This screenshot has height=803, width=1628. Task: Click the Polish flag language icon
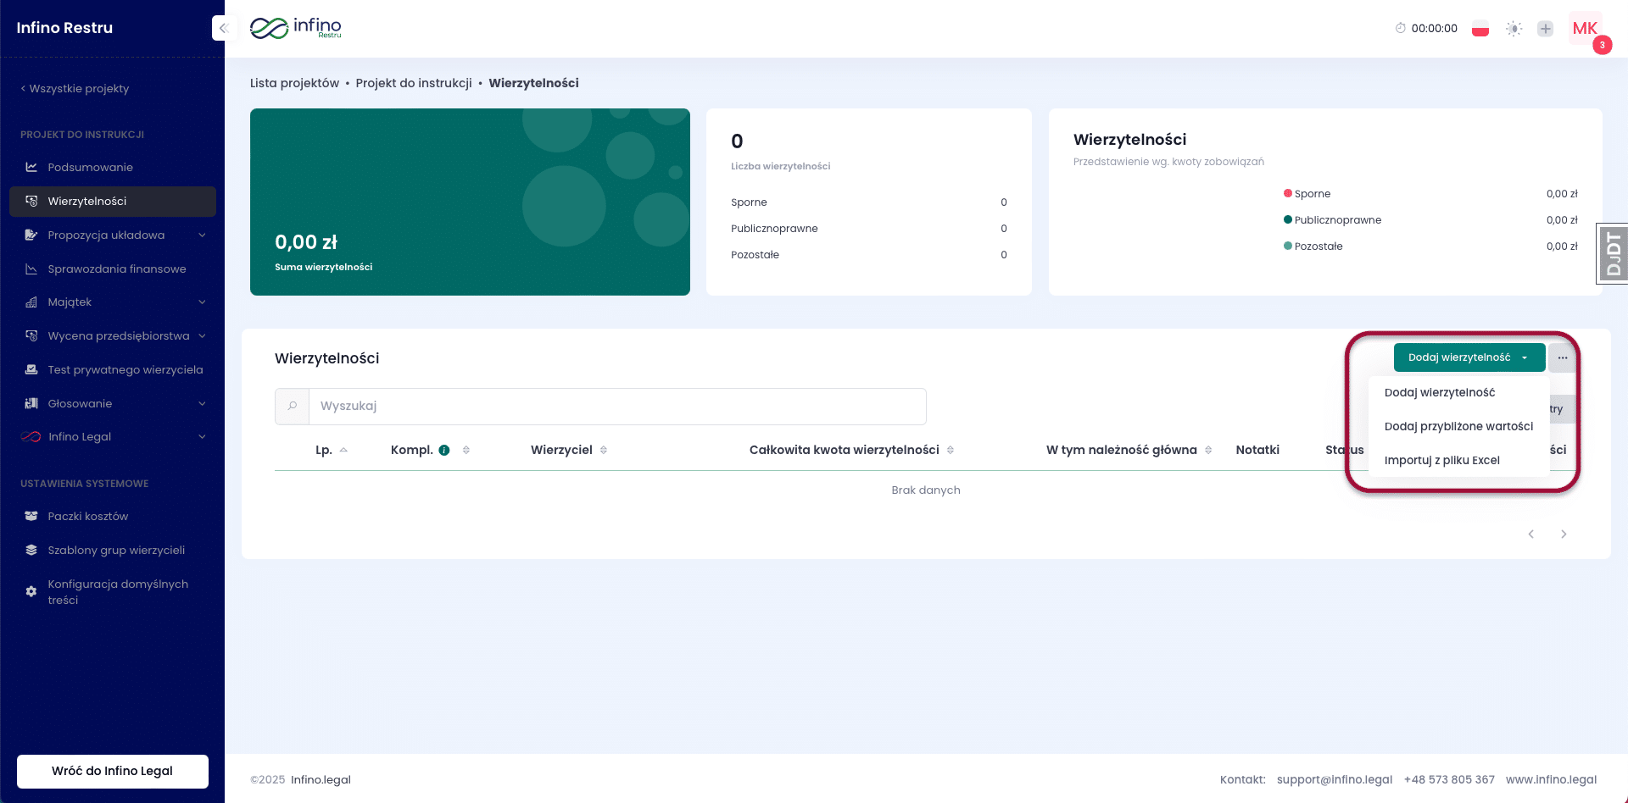(x=1480, y=29)
